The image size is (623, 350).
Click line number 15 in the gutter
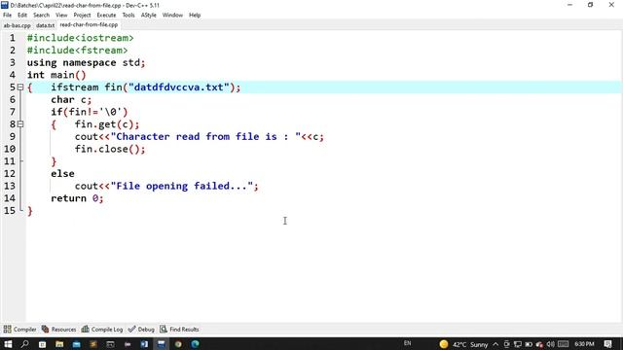click(x=10, y=211)
